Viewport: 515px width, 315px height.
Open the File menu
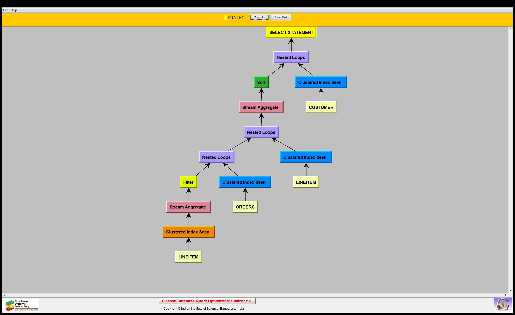tap(5, 10)
